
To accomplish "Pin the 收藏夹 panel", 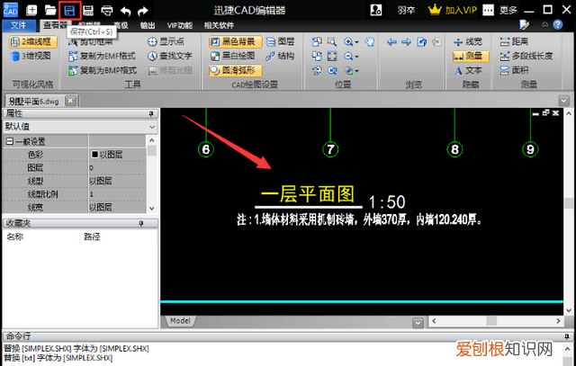I will (x=141, y=223).
